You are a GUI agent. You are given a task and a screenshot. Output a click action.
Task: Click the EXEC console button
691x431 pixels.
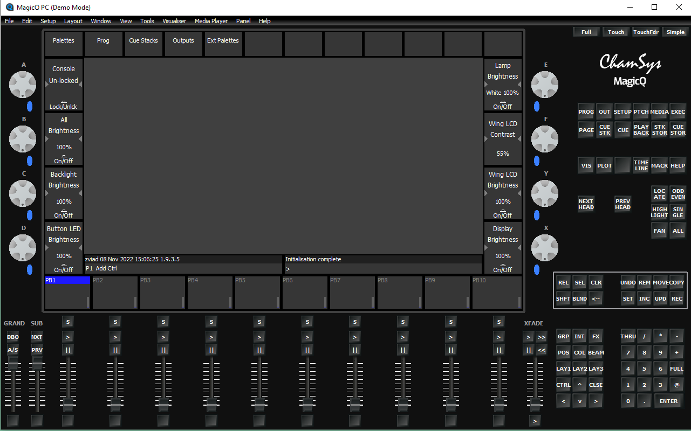point(678,112)
